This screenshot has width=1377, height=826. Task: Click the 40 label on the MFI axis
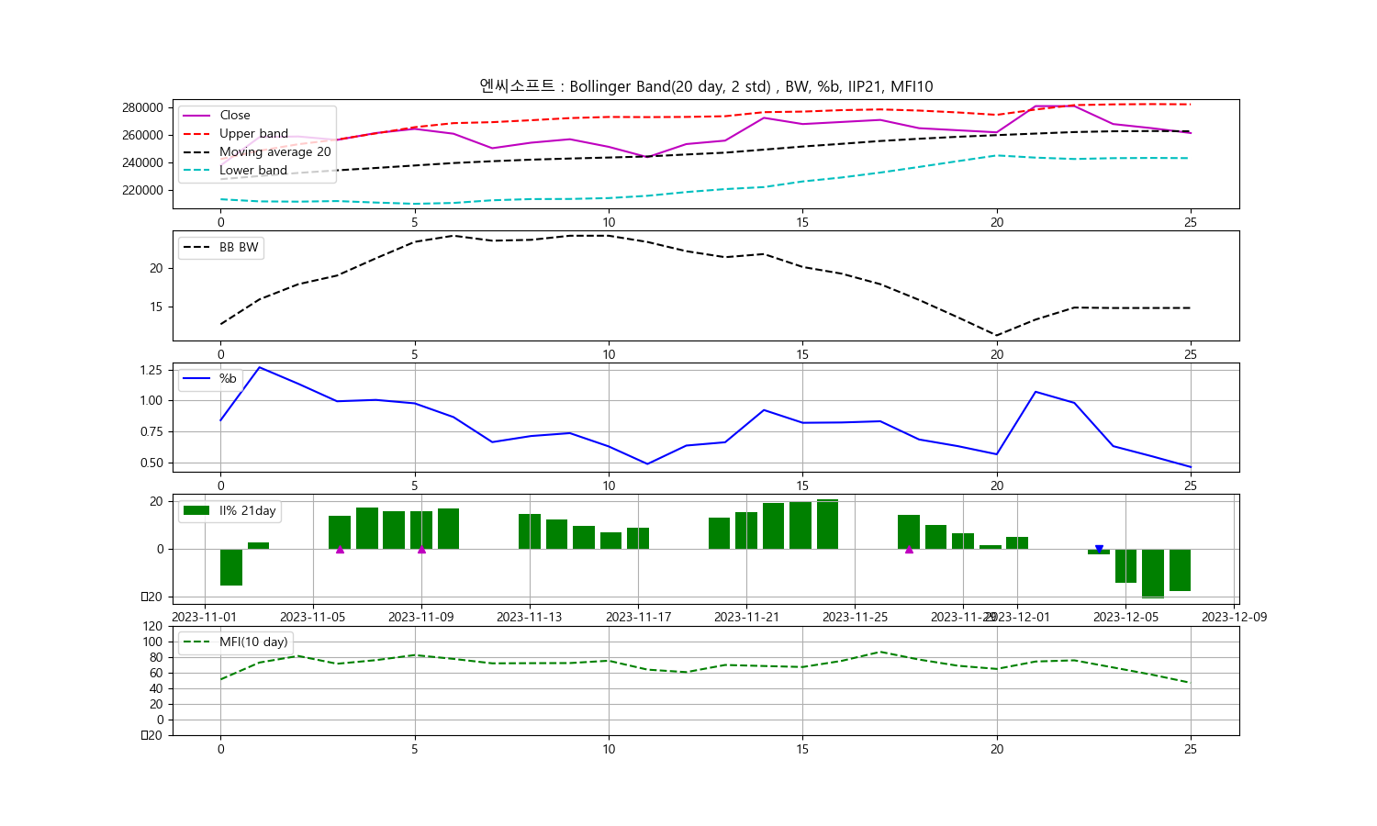pos(157,688)
